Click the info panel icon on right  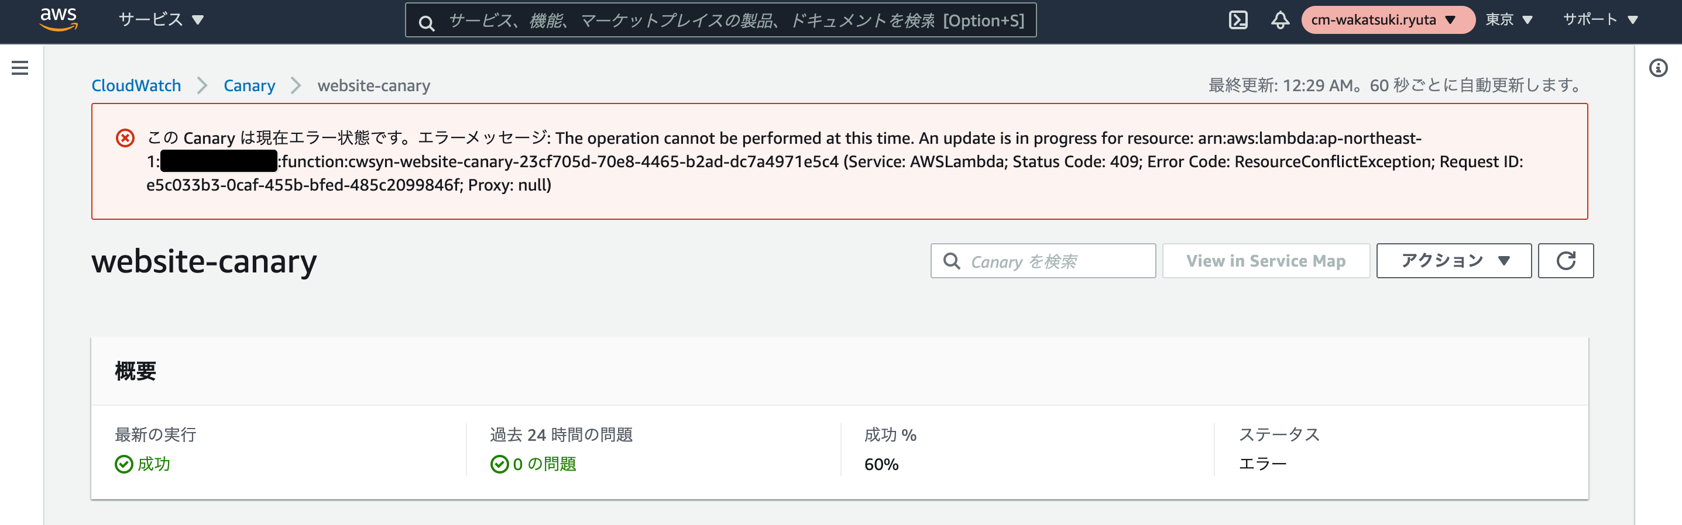(x=1657, y=68)
